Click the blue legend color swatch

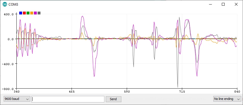tap(21, 13)
